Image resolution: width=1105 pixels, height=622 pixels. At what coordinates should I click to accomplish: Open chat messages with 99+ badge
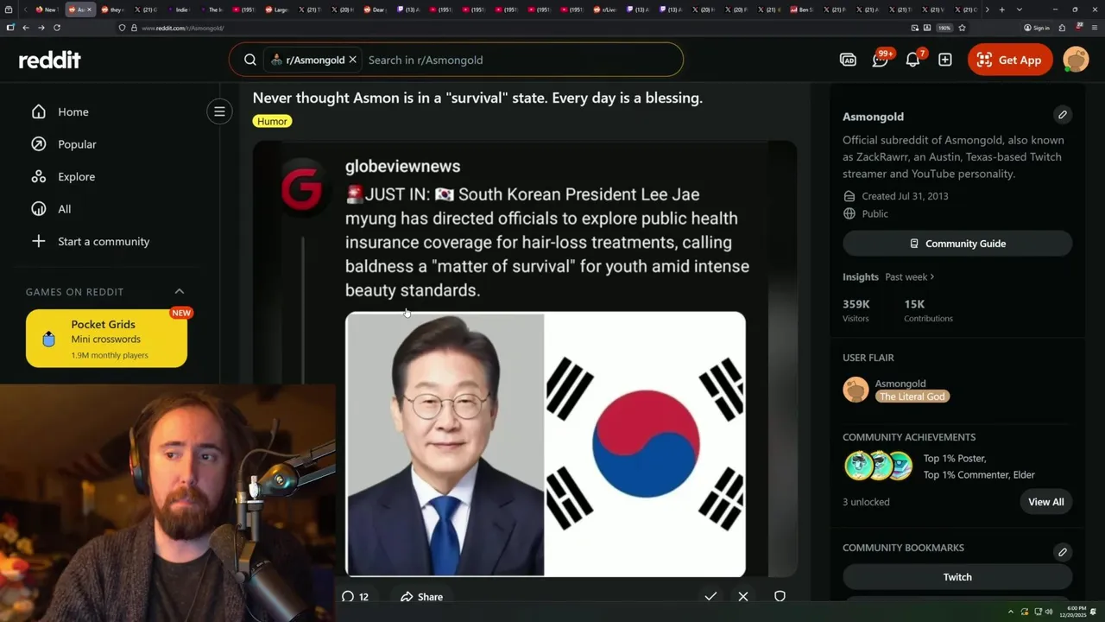point(881,60)
